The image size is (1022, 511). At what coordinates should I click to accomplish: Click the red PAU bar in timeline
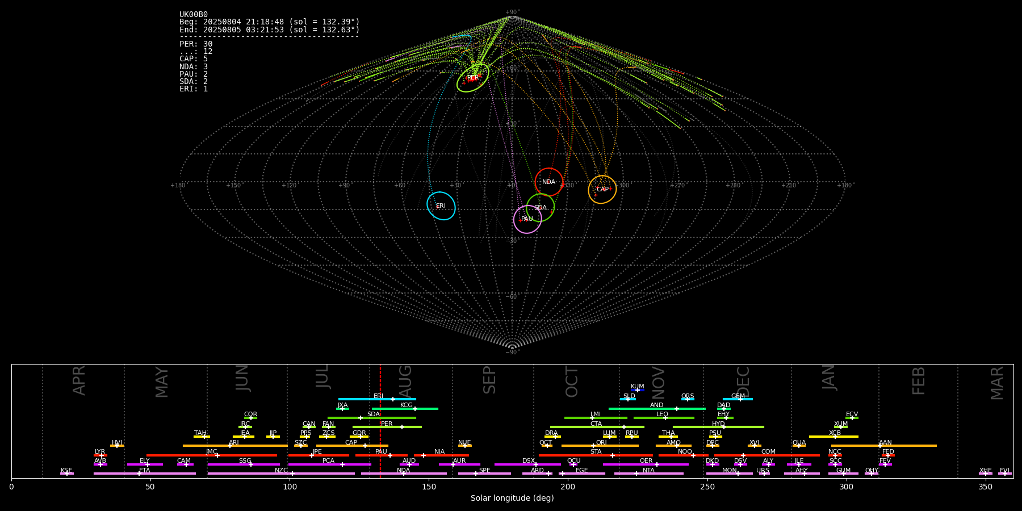point(382,455)
